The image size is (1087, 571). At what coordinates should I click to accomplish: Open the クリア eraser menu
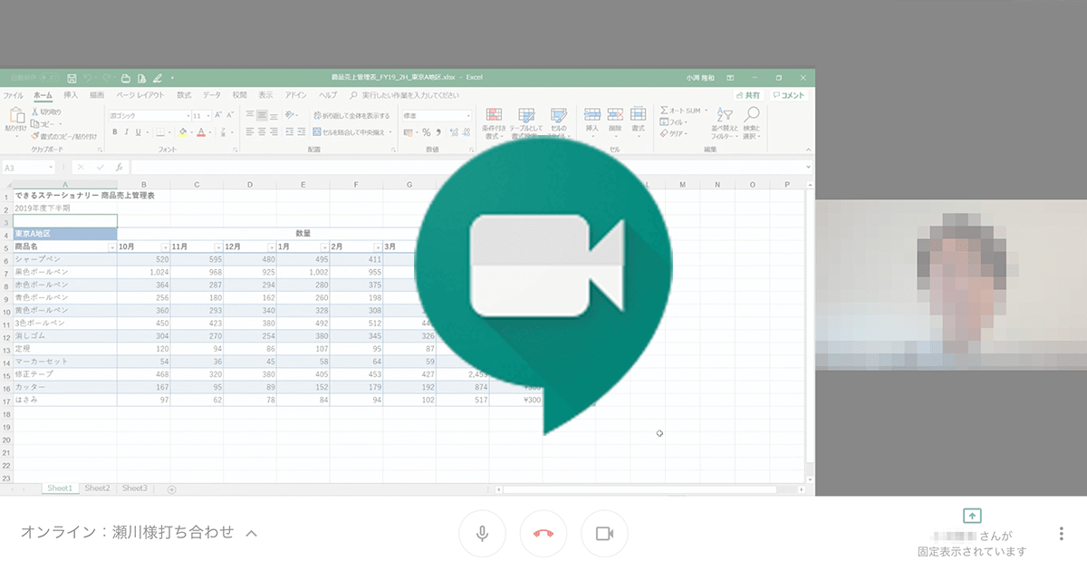[x=675, y=133]
